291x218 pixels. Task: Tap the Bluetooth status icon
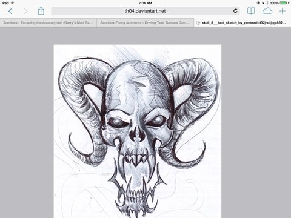(x=267, y=3)
